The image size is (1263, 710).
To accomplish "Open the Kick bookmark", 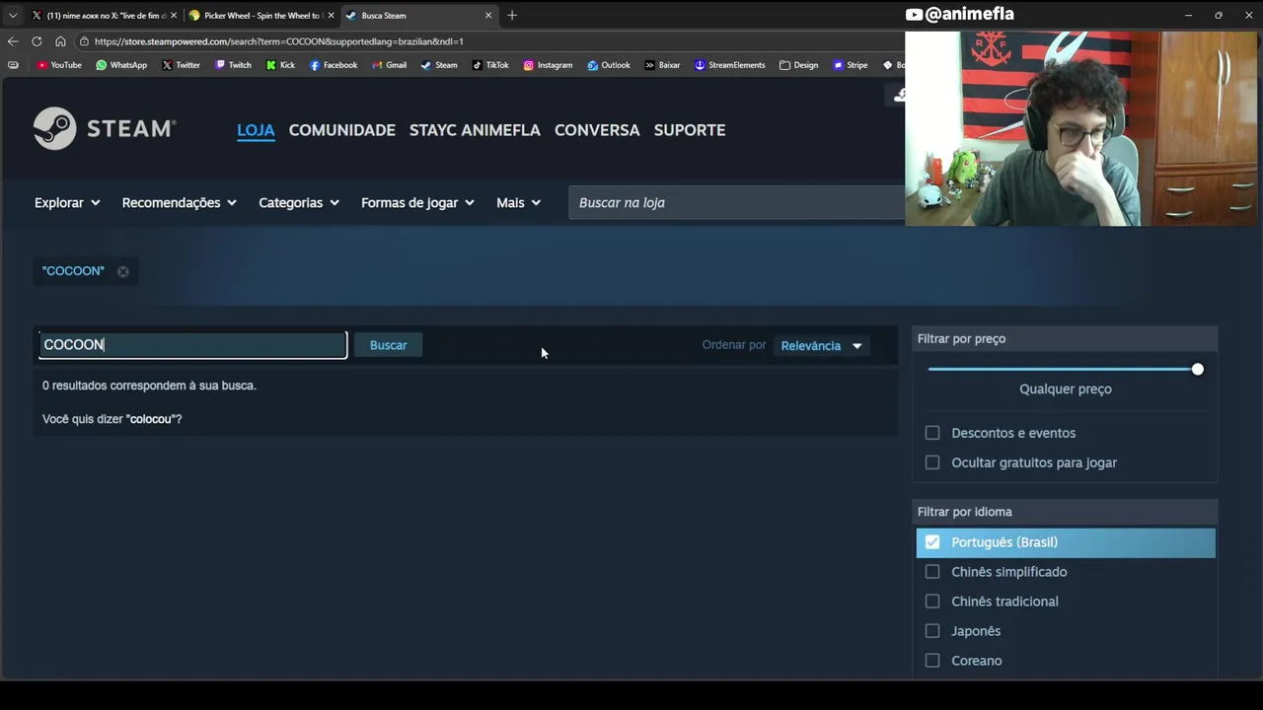I will pyautogui.click(x=280, y=65).
